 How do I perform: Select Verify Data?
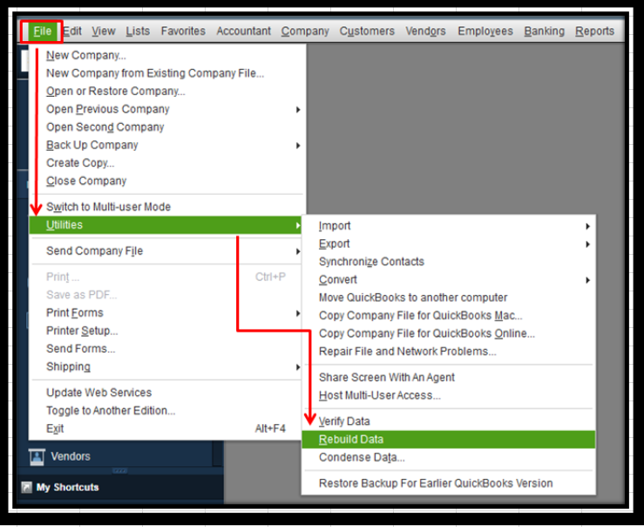tap(449, 421)
